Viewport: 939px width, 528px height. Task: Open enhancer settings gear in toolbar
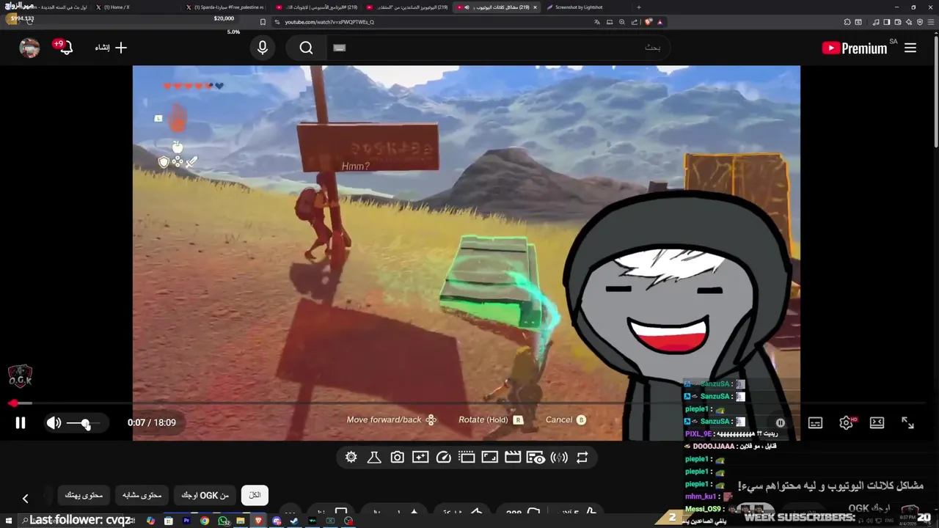pos(351,457)
